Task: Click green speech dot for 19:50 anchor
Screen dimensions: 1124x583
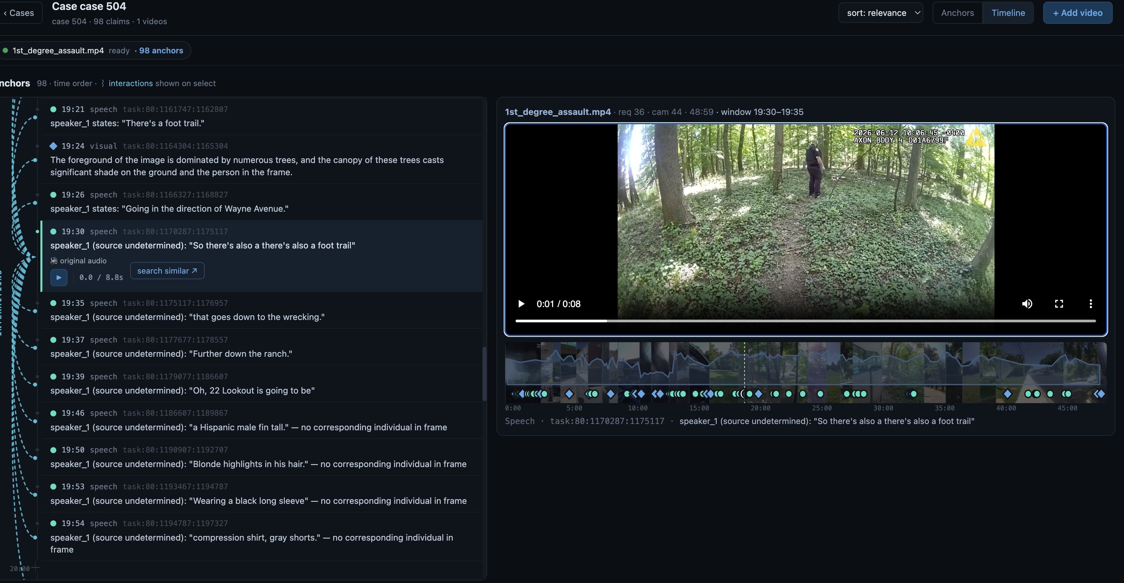Action: (x=53, y=450)
